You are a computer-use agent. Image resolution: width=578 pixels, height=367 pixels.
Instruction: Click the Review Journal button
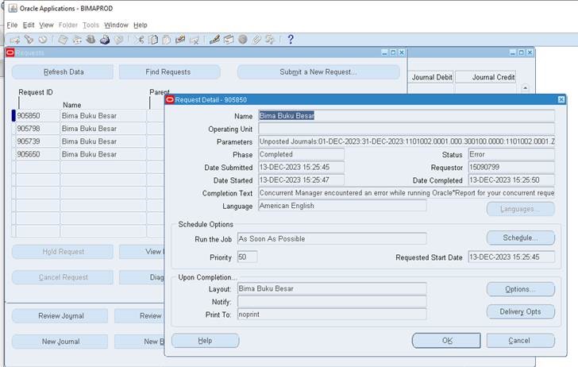(60, 315)
